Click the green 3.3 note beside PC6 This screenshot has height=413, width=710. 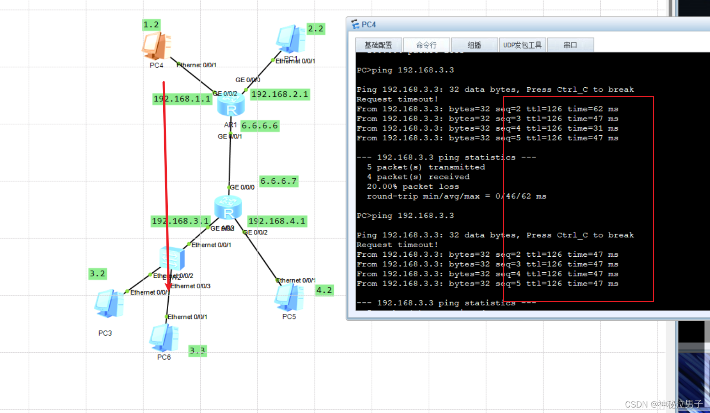[x=198, y=351]
